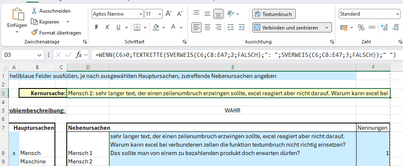The image size is (403, 166).
Task: Select Mensch 2 cell
Action: [x=88, y=161]
